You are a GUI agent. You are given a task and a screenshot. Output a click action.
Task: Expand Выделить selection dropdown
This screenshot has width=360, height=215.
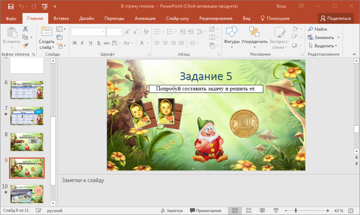click(336, 46)
